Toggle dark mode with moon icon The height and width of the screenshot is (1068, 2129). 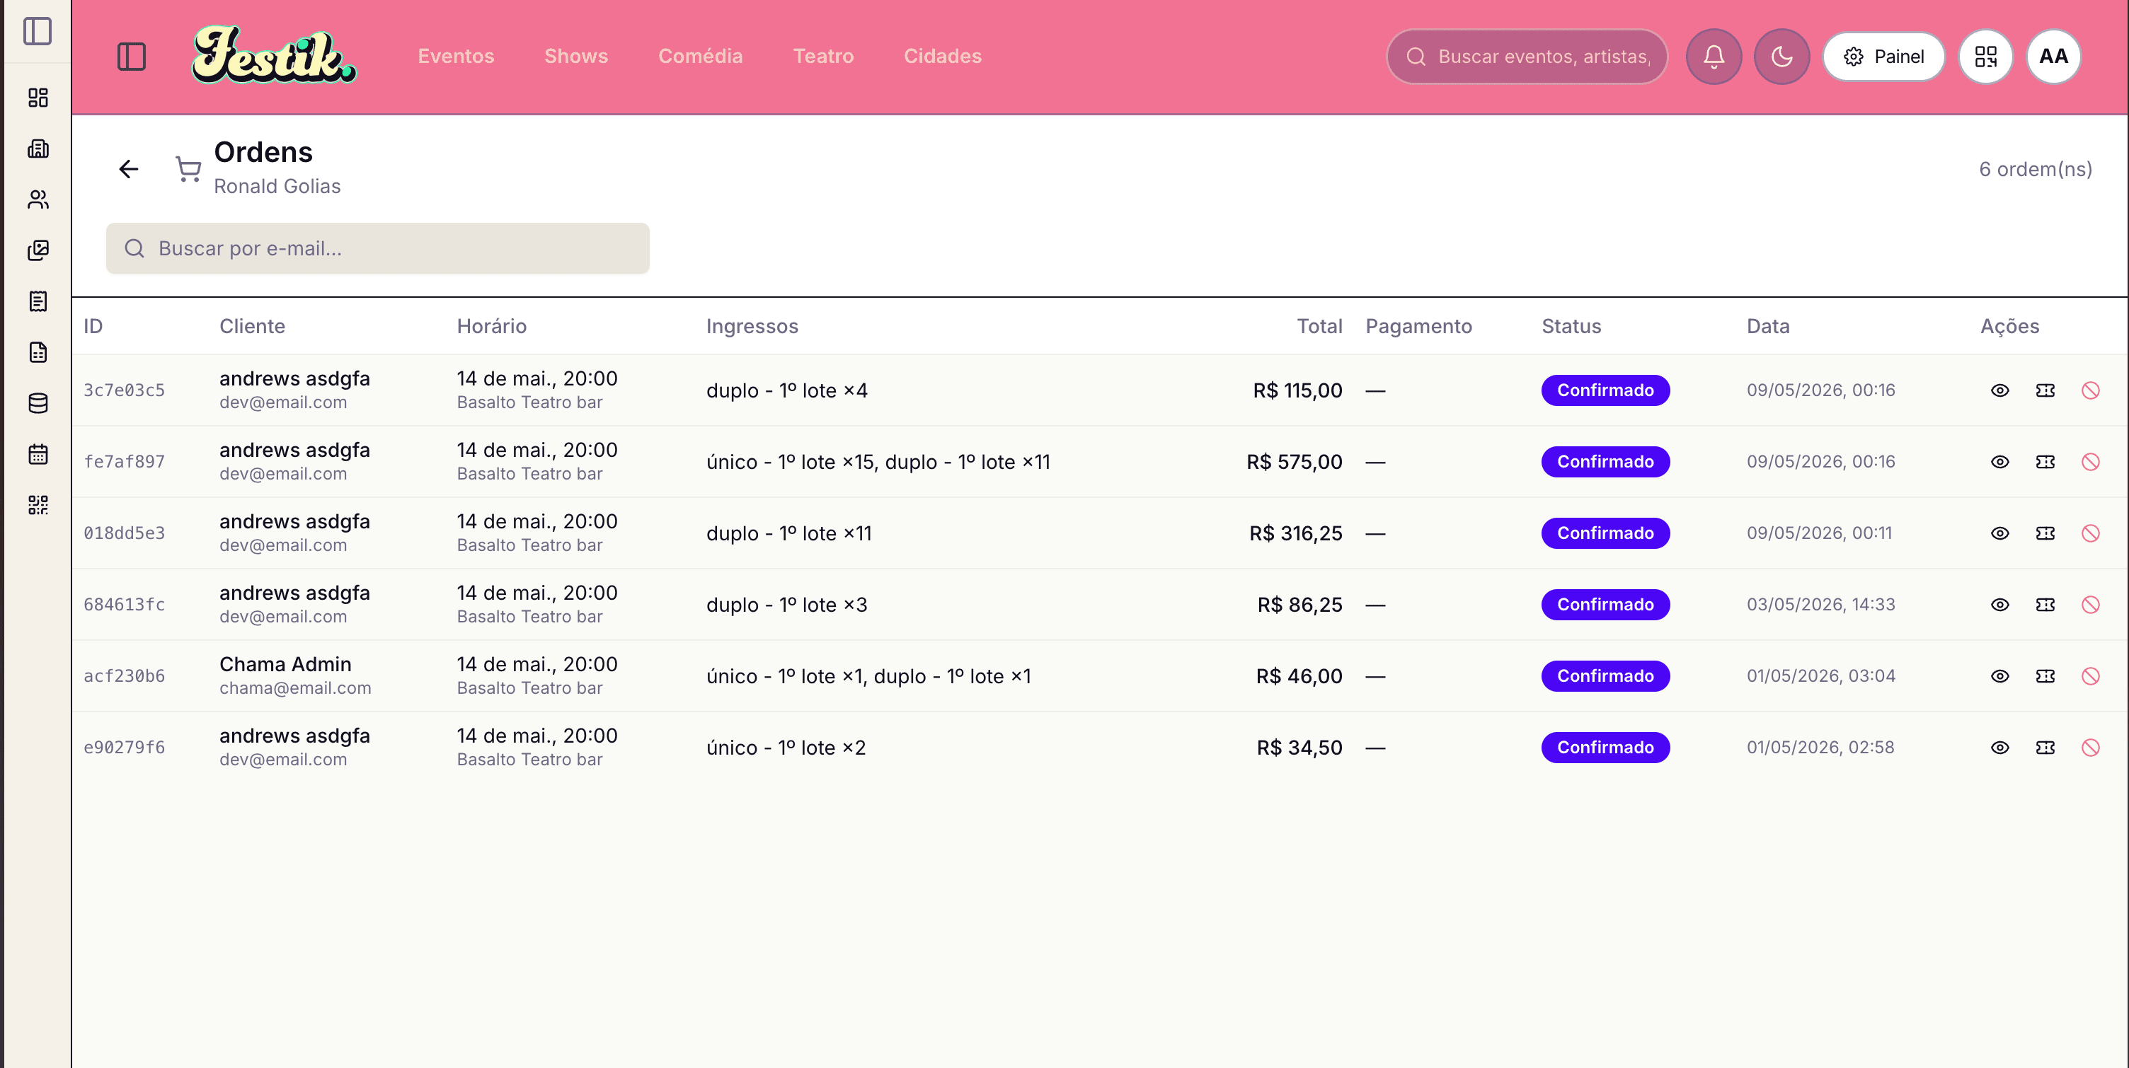click(1781, 56)
